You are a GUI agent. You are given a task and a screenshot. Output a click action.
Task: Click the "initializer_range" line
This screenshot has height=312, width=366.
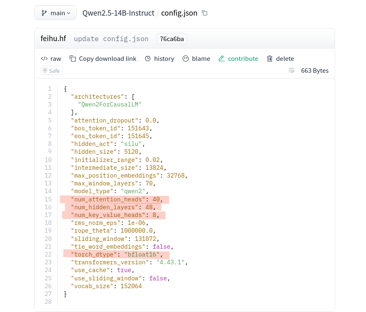coord(117,160)
